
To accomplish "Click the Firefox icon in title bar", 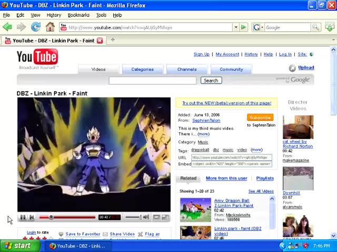I will coord(5,5).
